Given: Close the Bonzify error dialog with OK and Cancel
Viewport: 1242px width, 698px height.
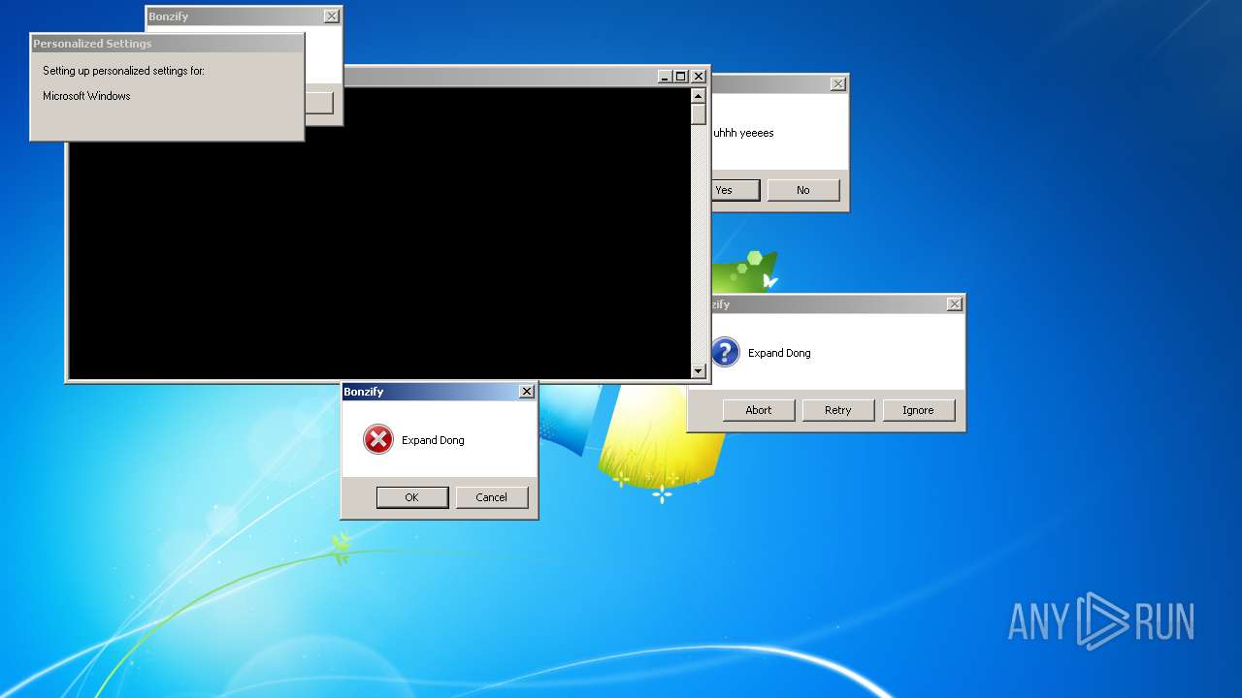Looking at the screenshot, I should coord(527,392).
